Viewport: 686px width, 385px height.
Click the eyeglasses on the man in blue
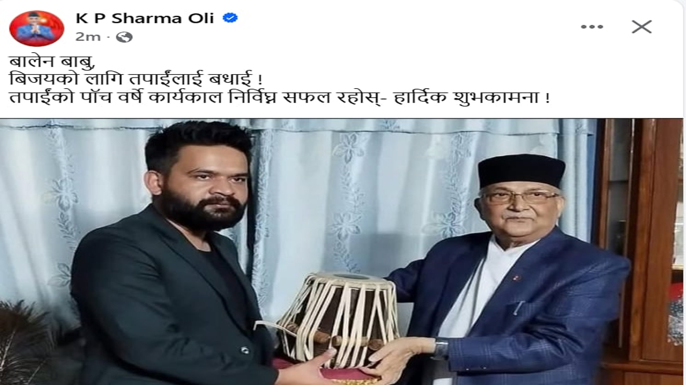coord(520,196)
